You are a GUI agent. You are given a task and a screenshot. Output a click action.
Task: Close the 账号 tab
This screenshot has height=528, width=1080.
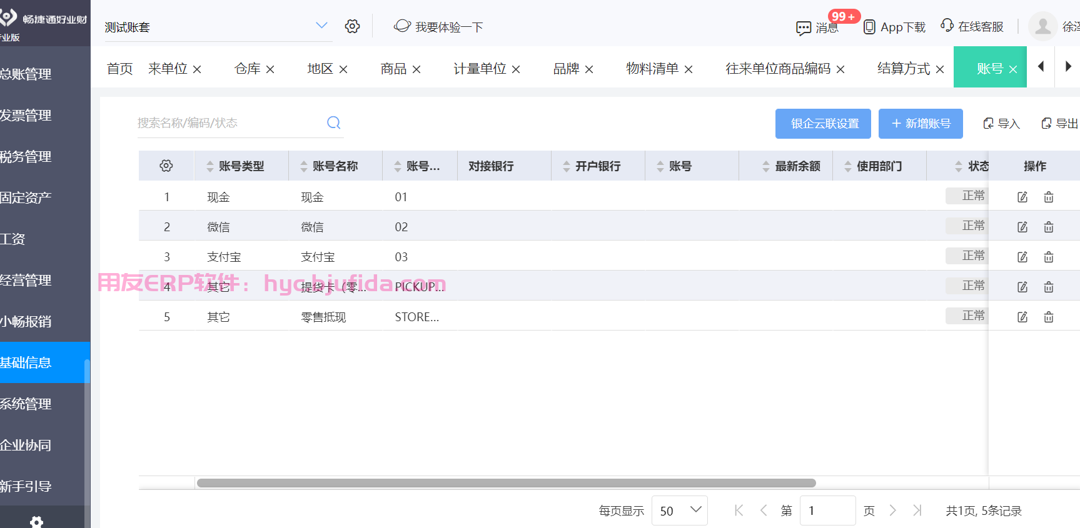pyautogui.click(x=1013, y=69)
